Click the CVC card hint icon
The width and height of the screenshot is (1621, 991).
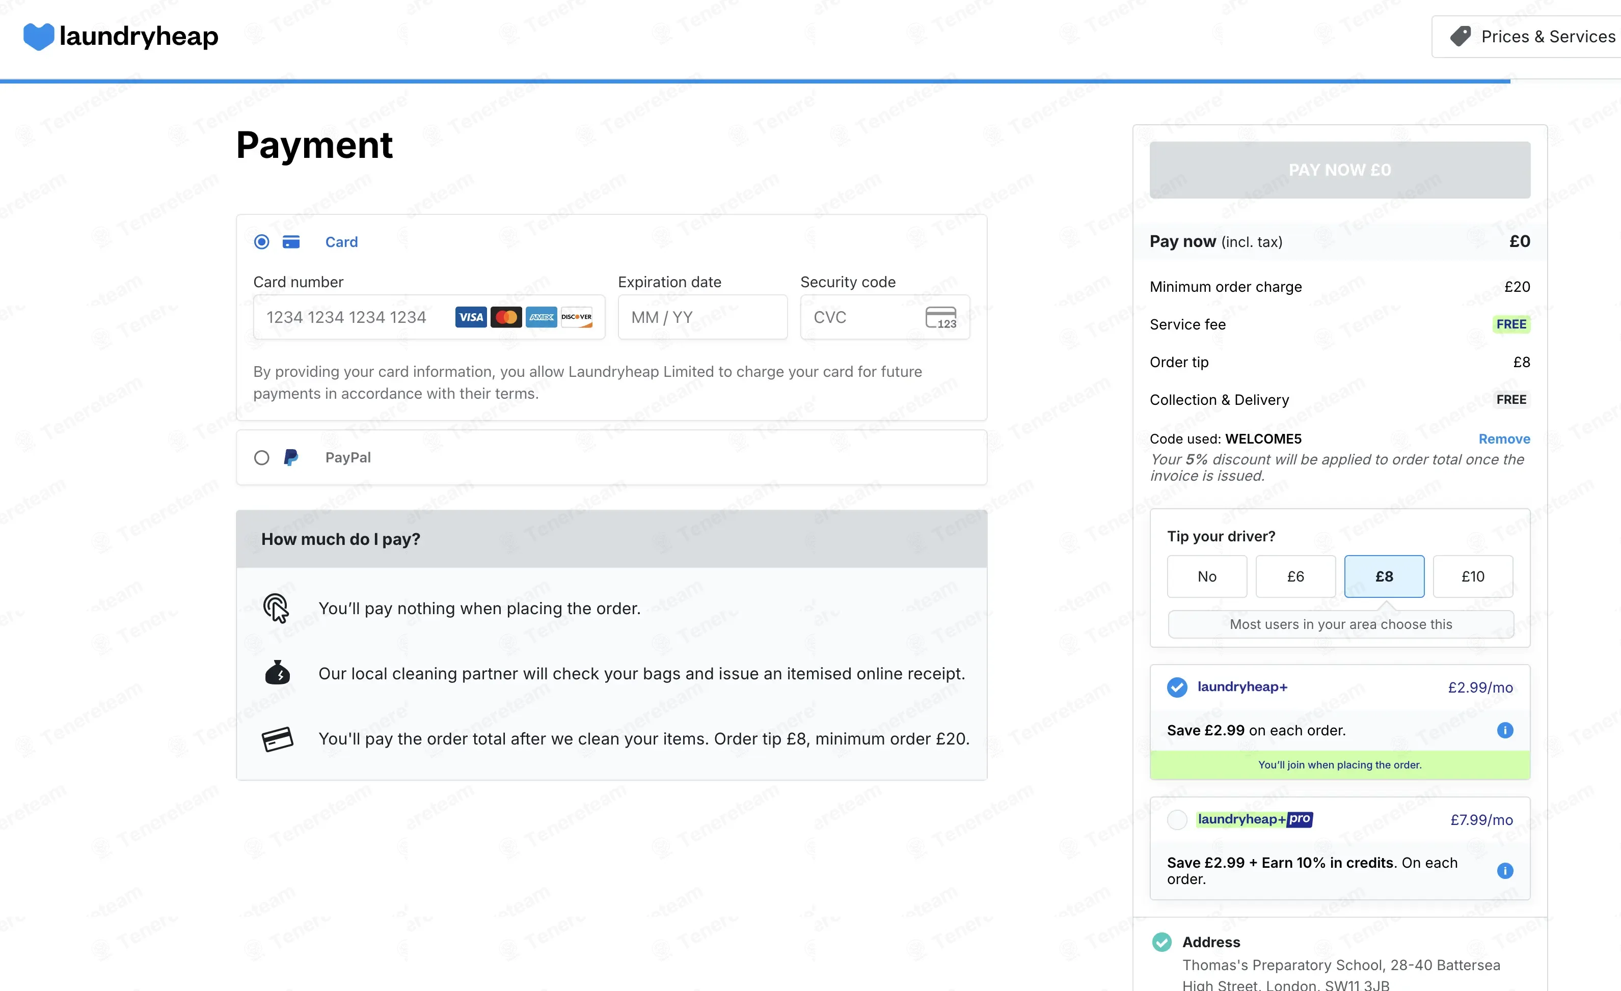(x=941, y=318)
